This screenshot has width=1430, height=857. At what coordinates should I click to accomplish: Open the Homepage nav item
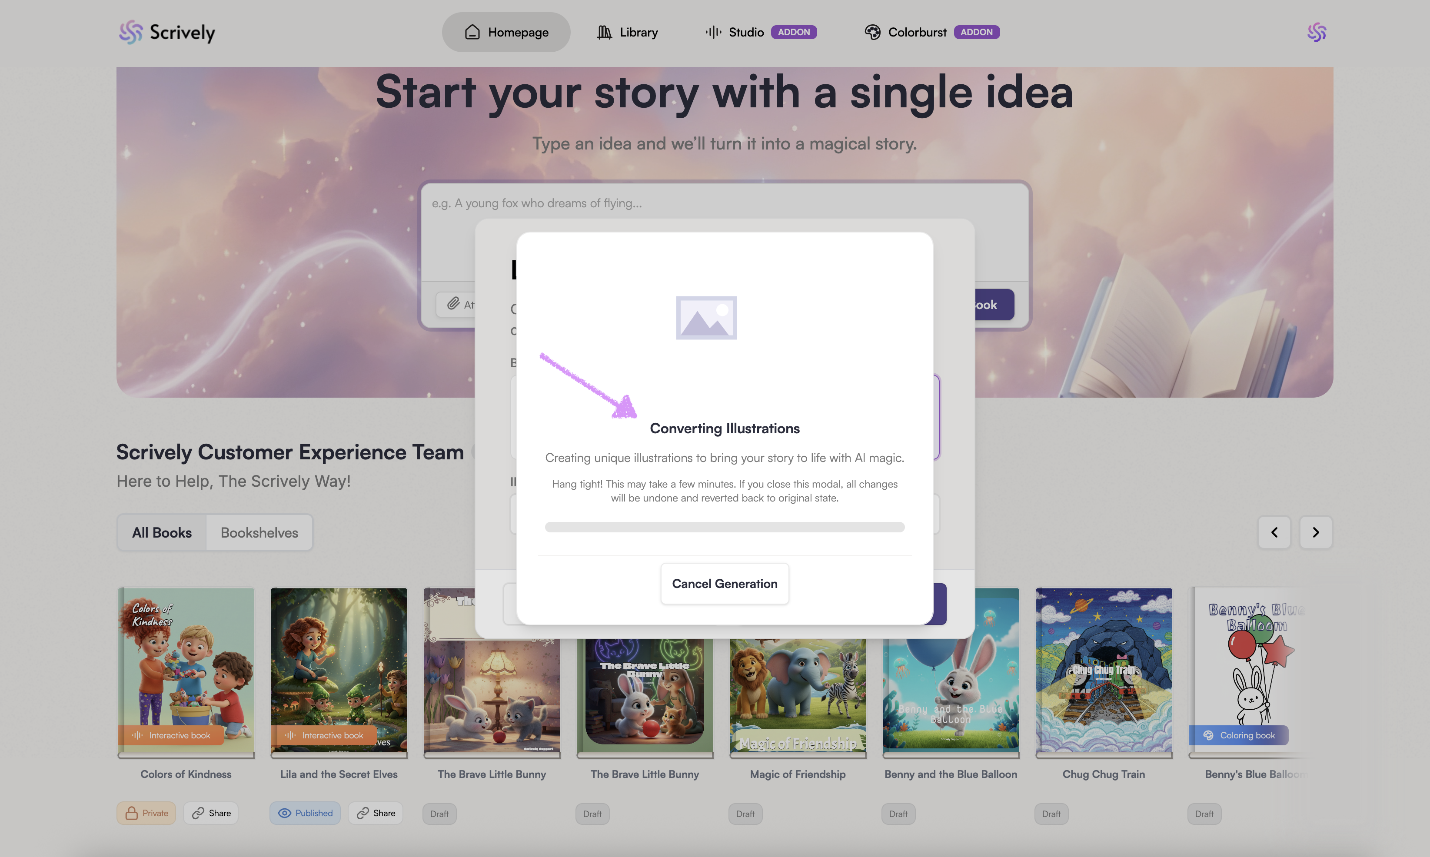pos(506,32)
